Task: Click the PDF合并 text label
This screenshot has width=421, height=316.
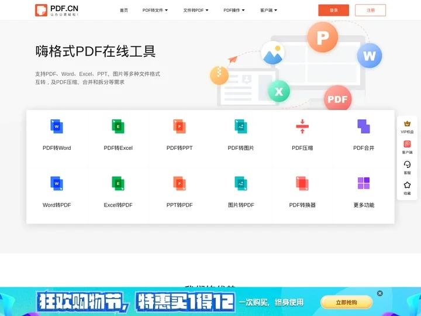Action: (364, 148)
